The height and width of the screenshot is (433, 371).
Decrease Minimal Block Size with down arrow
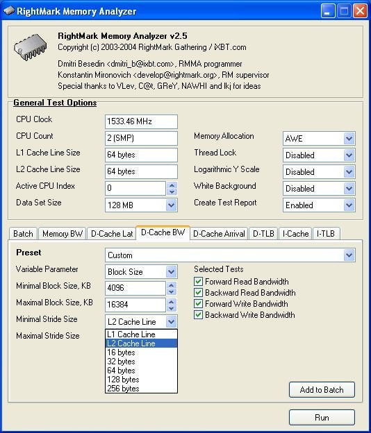point(172,291)
